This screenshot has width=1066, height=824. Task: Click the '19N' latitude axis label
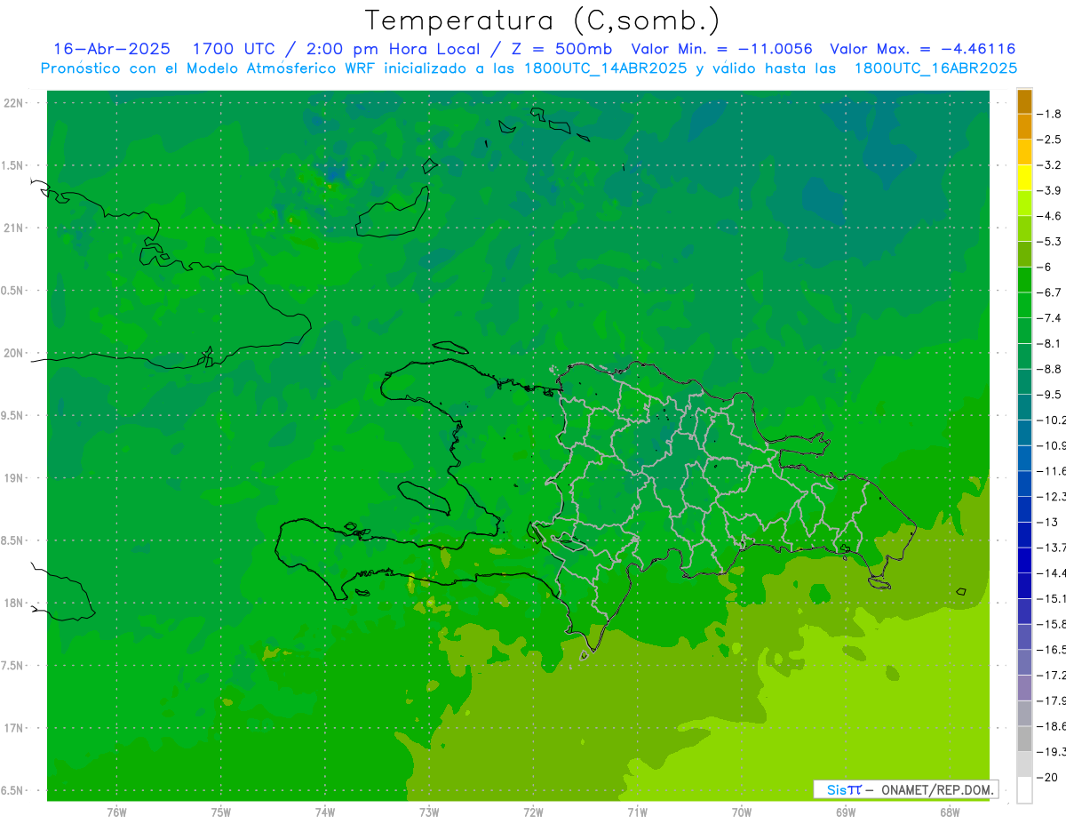(x=15, y=478)
